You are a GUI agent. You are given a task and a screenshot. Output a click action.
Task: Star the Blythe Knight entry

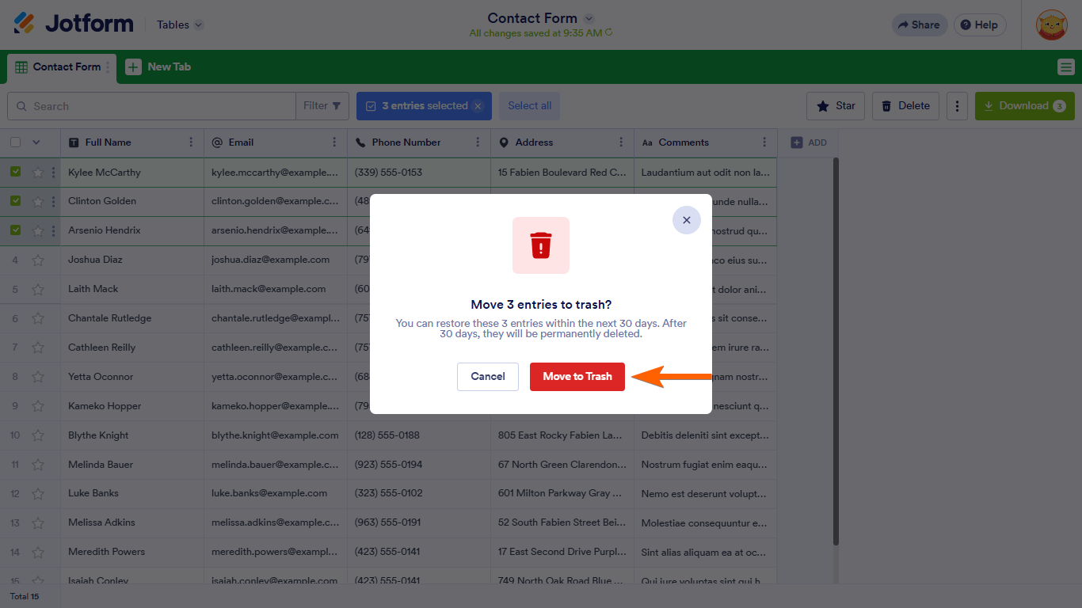coord(38,435)
